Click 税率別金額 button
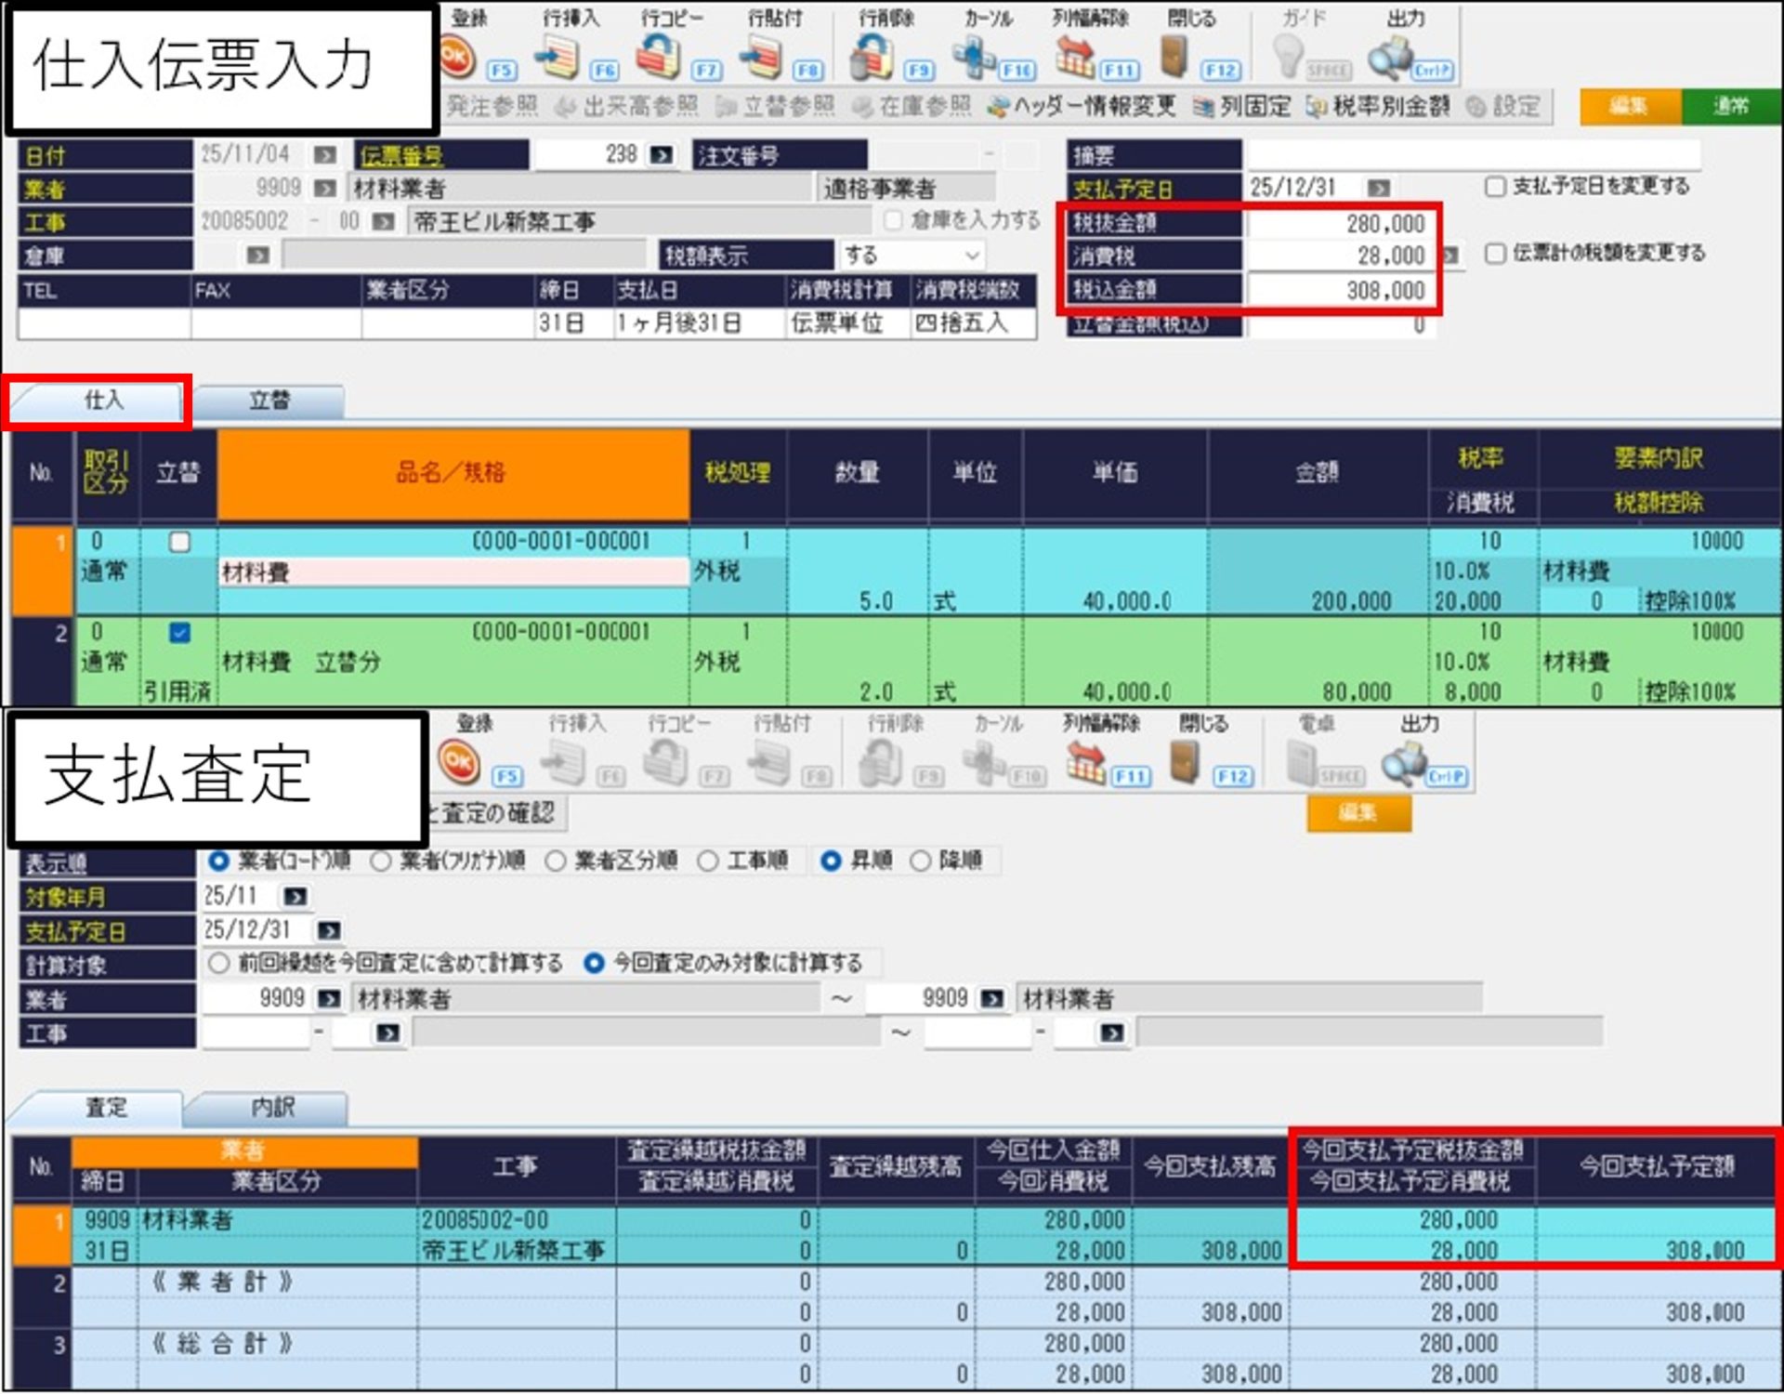Screen dimensions: 1784x1394 [x=1379, y=107]
